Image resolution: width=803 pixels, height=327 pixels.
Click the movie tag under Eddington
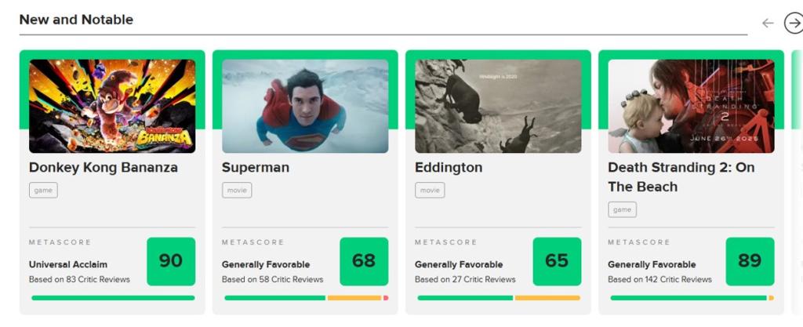431,191
